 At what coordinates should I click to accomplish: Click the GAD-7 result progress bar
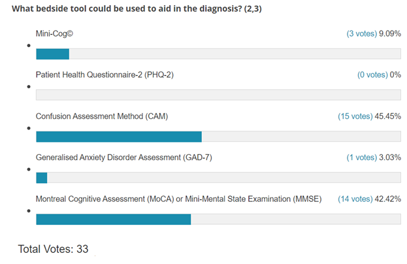pos(218,178)
